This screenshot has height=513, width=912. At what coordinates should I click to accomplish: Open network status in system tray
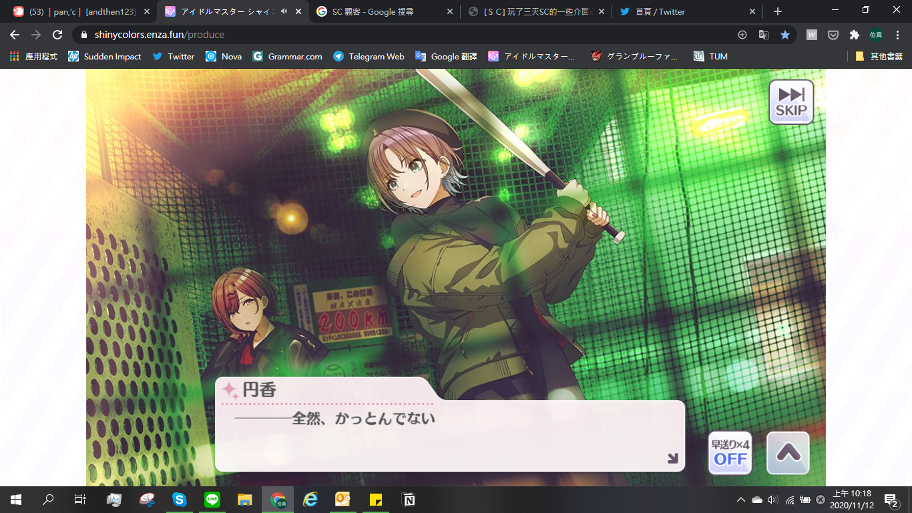pyautogui.click(x=789, y=500)
